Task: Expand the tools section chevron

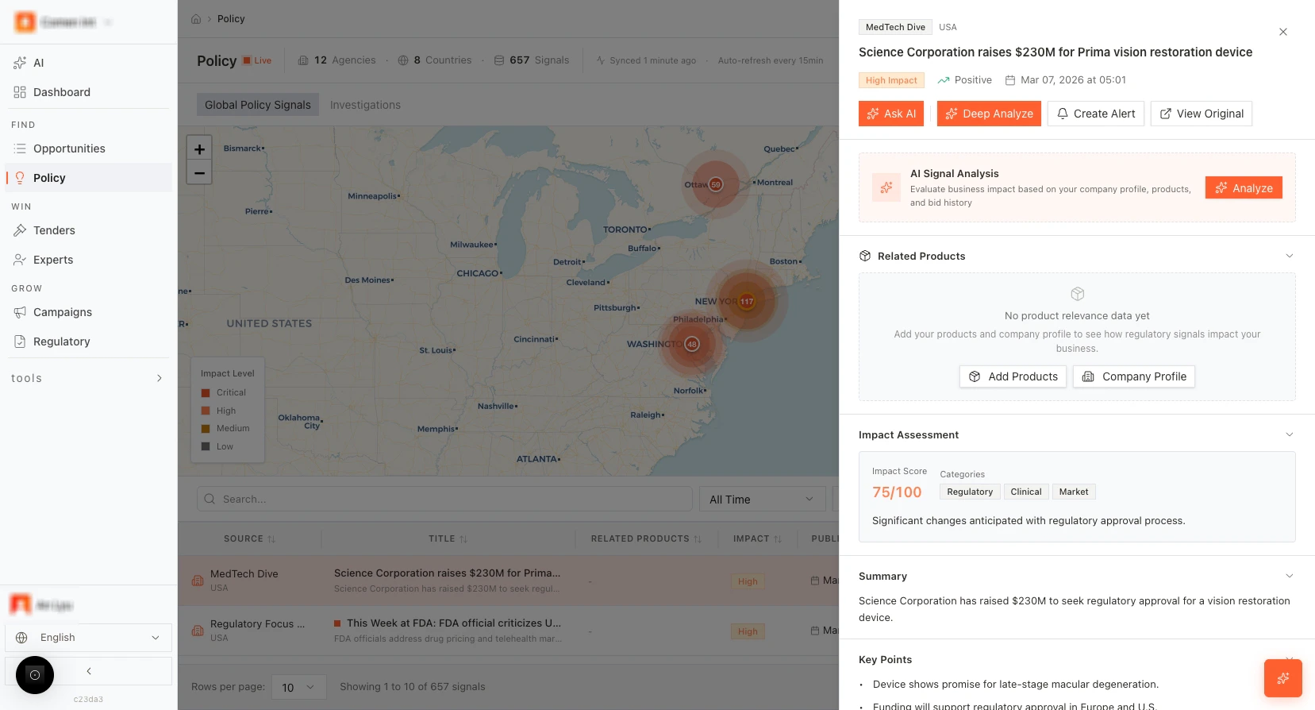Action: coord(160,378)
